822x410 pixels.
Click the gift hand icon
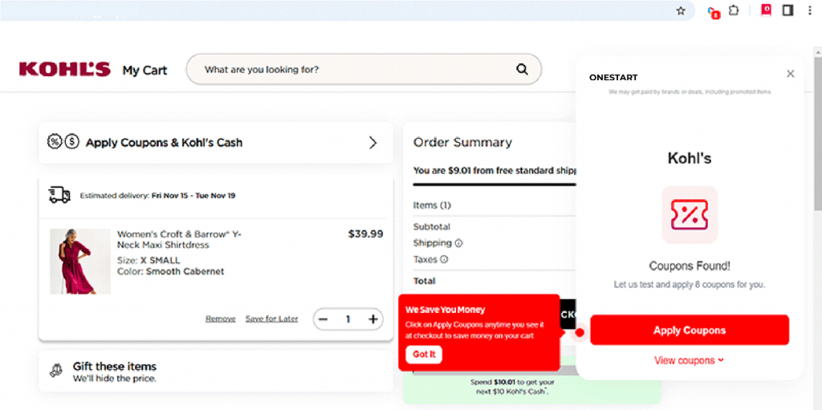[55, 370]
